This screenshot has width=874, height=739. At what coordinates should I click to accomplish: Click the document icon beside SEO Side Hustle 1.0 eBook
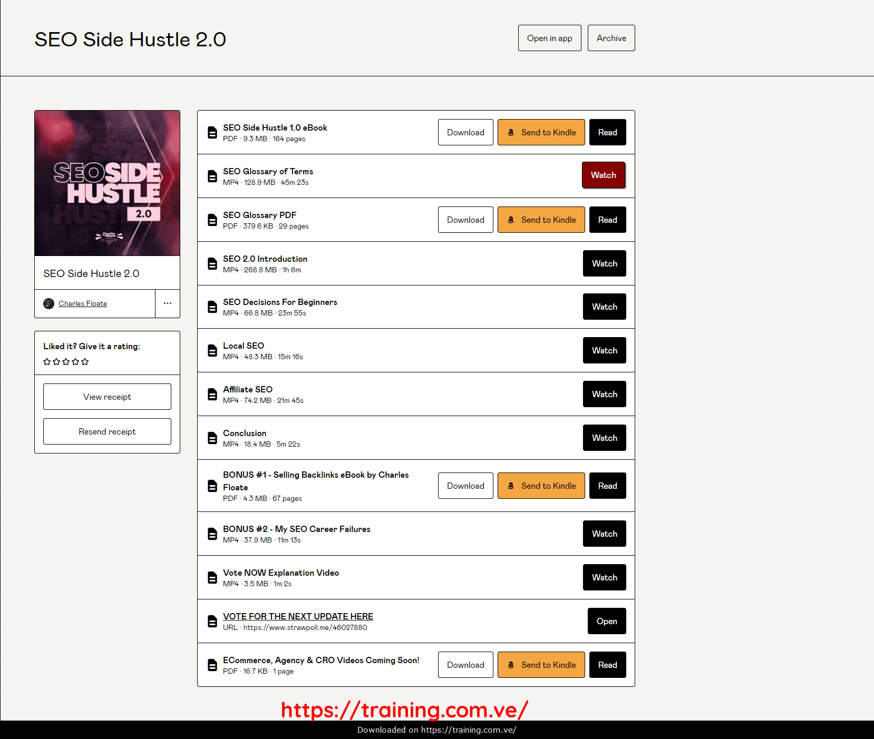(212, 133)
